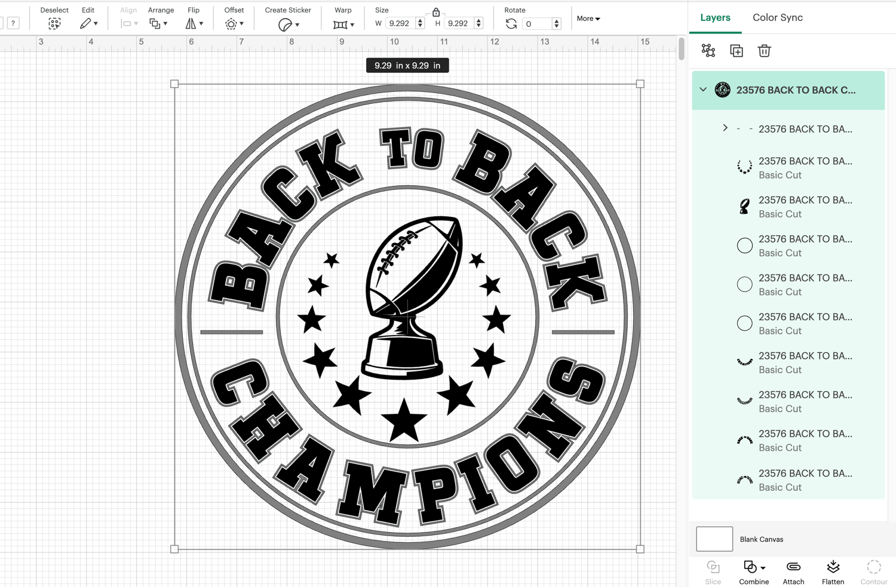Open the Warp dropdown arrow

(x=352, y=25)
